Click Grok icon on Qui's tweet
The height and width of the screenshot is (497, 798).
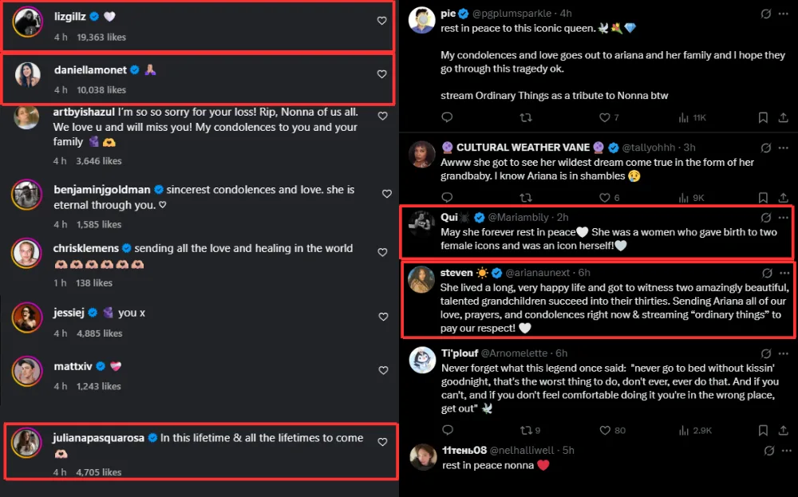pos(766,217)
